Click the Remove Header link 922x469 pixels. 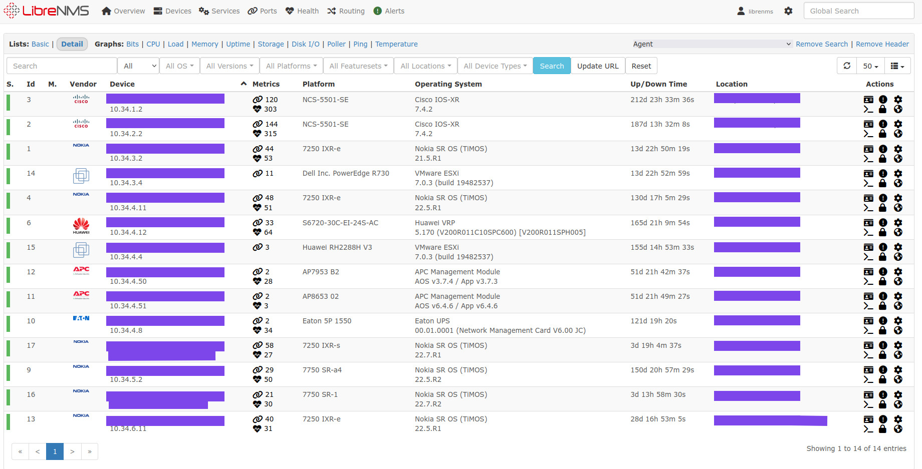tap(882, 44)
